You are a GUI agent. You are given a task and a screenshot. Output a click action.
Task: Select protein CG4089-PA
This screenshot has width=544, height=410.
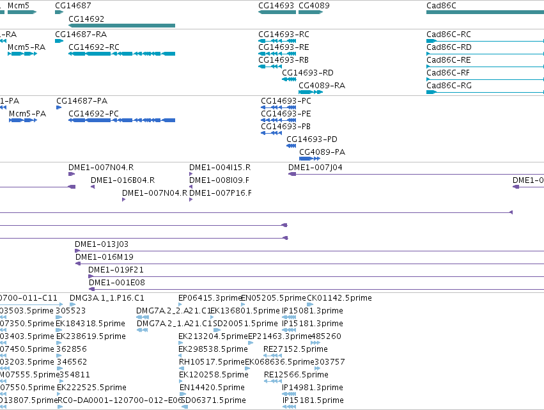(310, 159)
